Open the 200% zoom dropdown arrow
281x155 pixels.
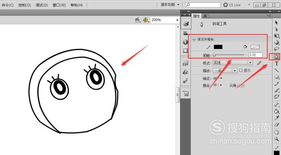pyautogui.click(x=177, y=20)
